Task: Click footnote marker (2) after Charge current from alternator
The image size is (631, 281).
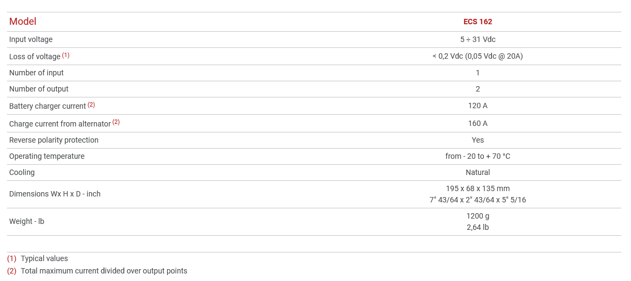Action: [x=116, y=122]
